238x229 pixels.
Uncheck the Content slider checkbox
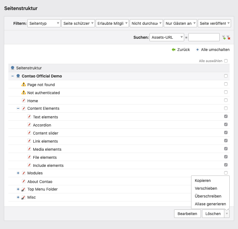click(x=226, y=132)
